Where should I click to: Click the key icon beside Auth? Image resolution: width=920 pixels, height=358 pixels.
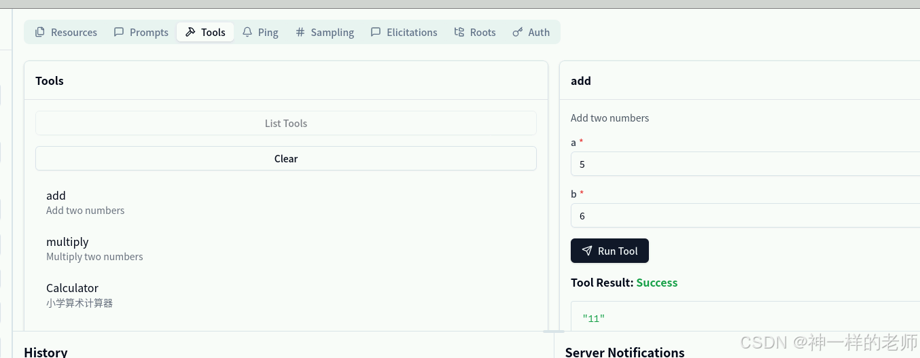tap(518, 32)
